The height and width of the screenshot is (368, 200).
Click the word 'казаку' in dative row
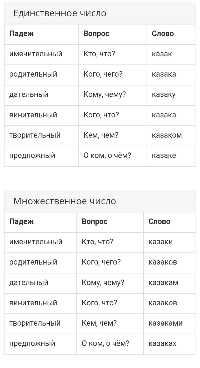164,95
